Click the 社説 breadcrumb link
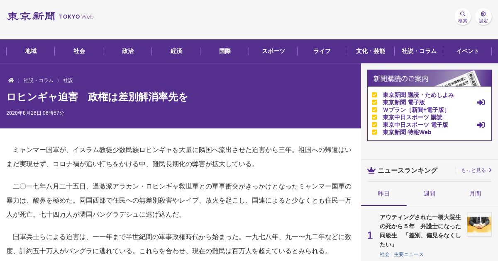The image size is (498, 261). [x=68, y=80]
